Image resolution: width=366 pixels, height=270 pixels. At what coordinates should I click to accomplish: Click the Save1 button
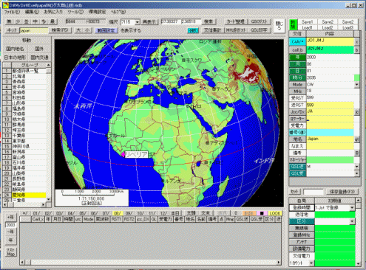click(x=307, y=22)
